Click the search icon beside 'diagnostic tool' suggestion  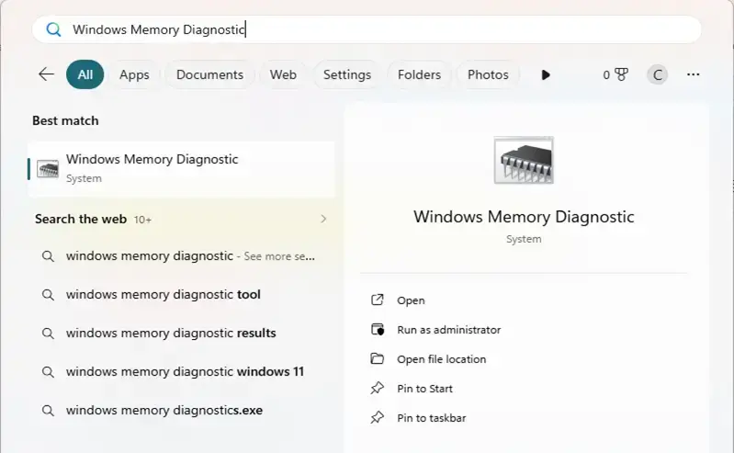tap(48, 295)
